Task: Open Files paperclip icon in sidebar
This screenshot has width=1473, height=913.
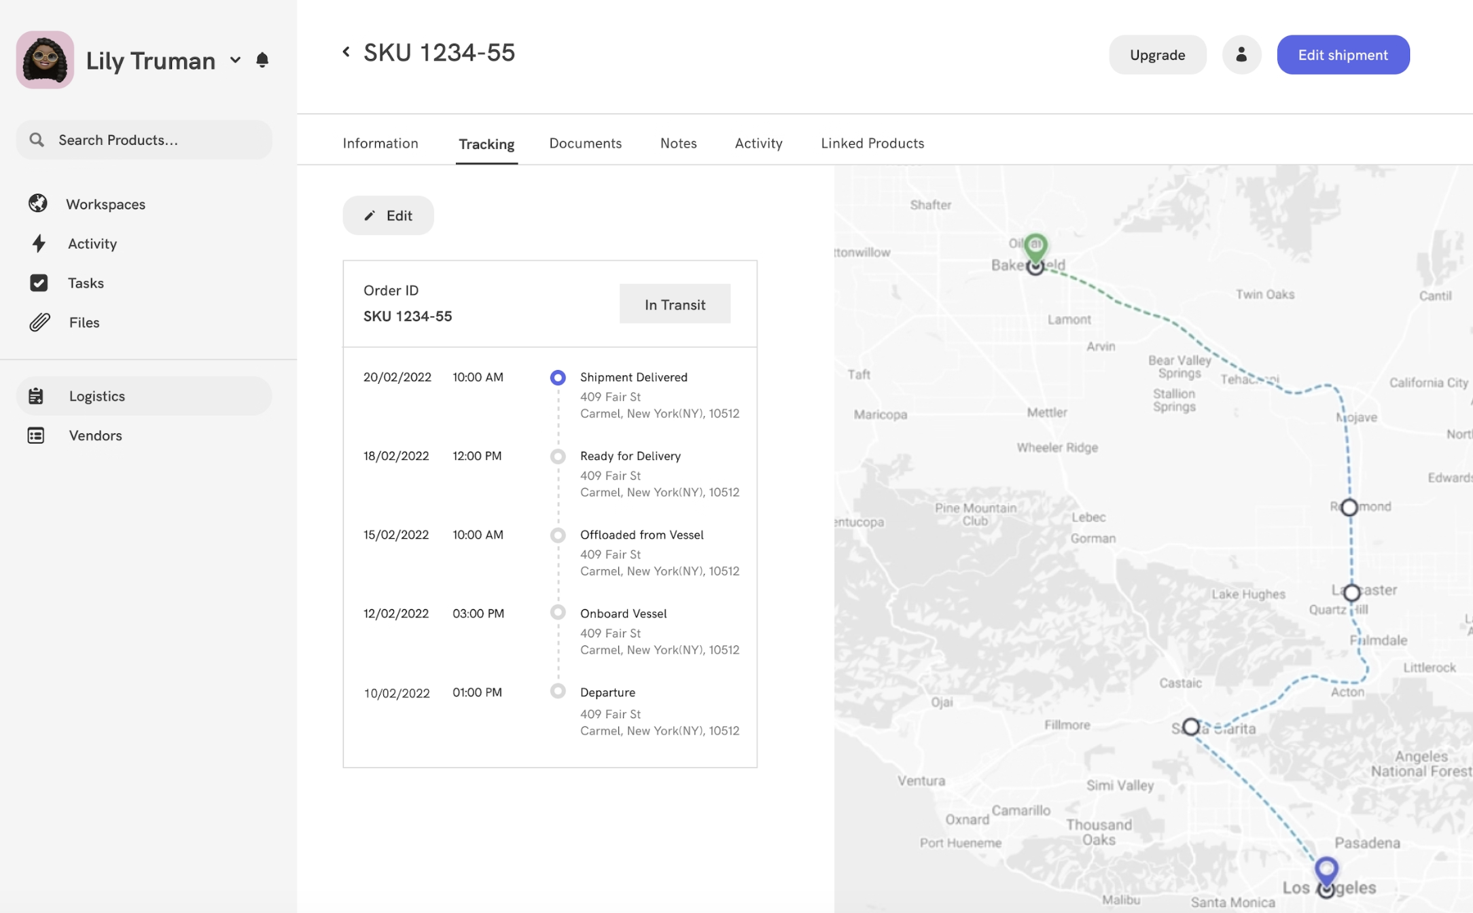Action: 39,322
